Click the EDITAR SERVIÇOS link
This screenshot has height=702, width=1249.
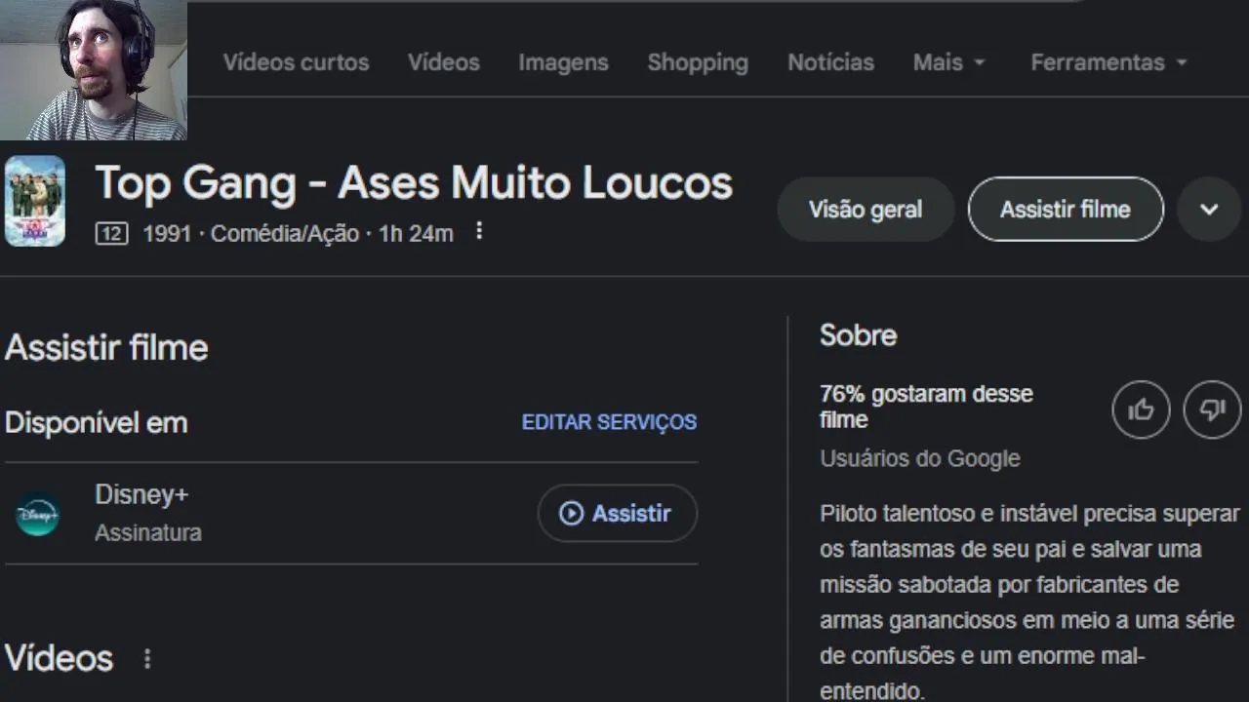coord(609,422)
